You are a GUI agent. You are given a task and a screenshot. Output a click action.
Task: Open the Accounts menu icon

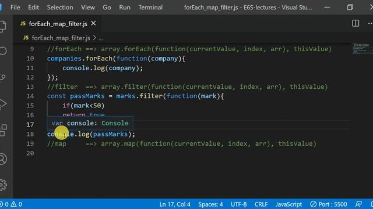(3, 159)
